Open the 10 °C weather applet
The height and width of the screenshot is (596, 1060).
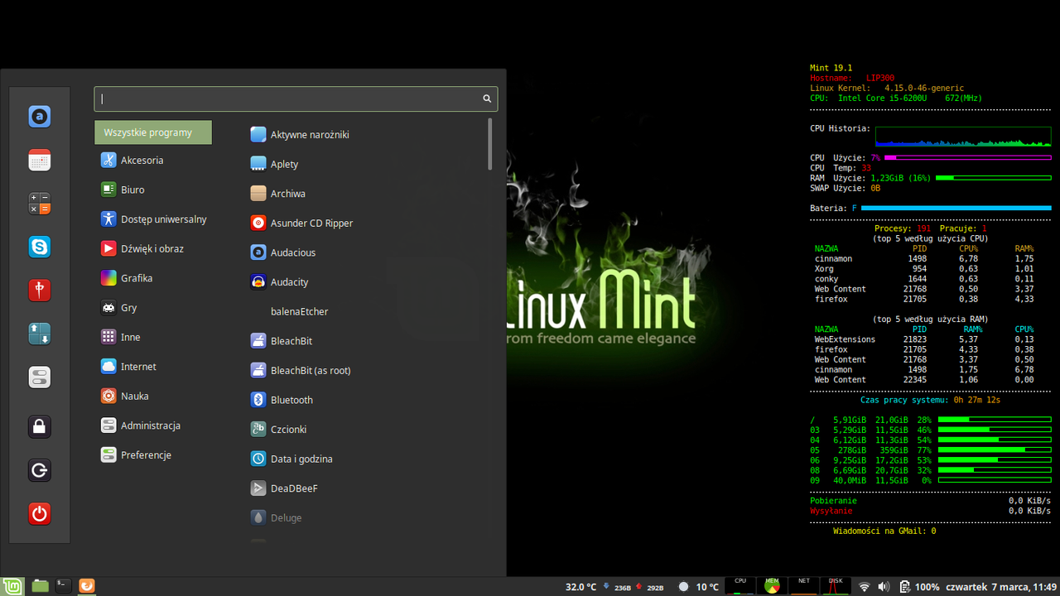coord(699,587)
